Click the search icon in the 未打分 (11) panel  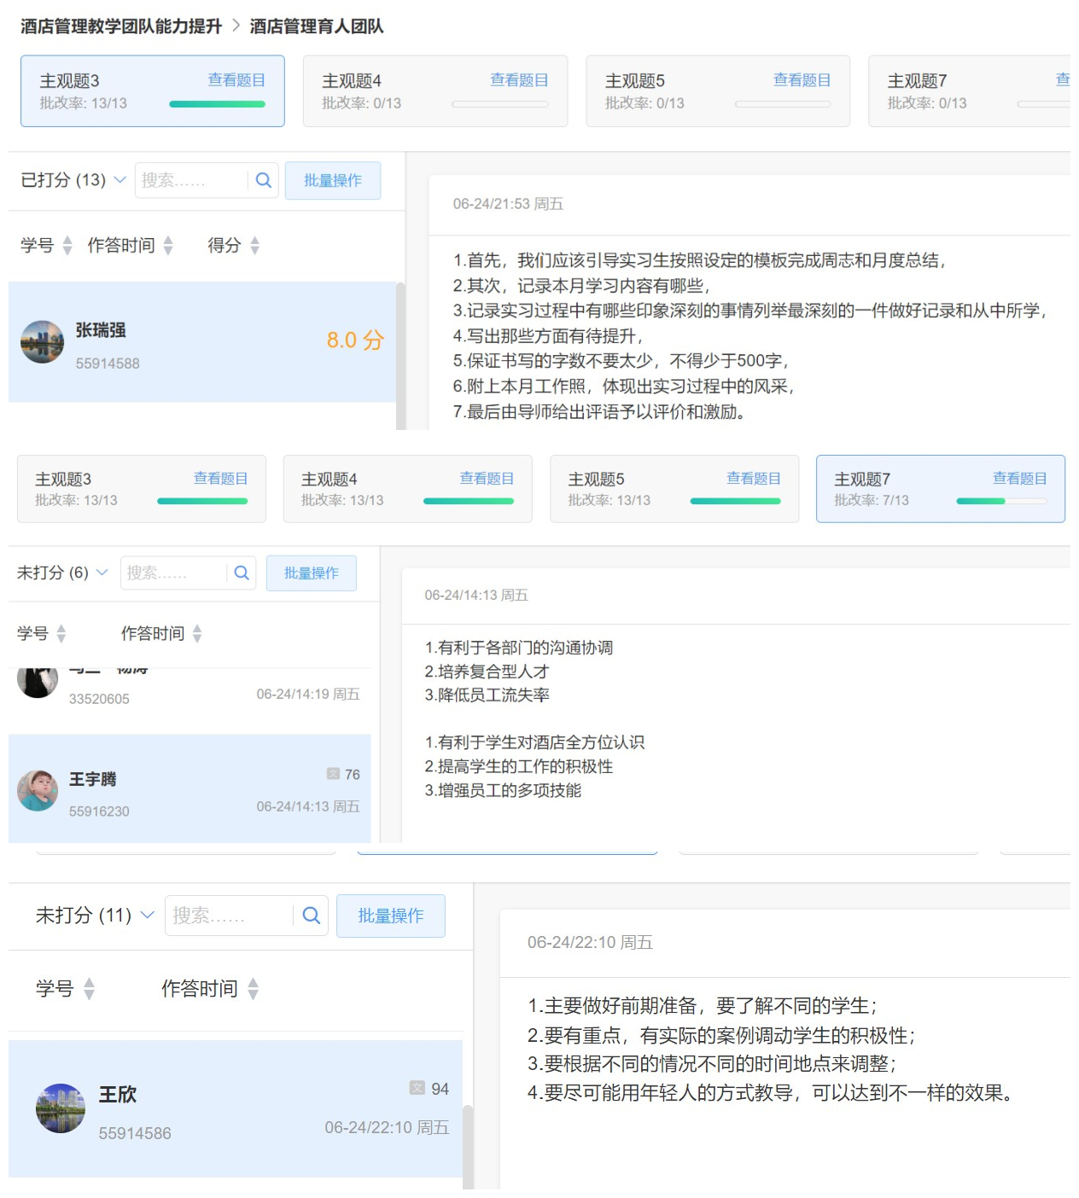(312, 916)
